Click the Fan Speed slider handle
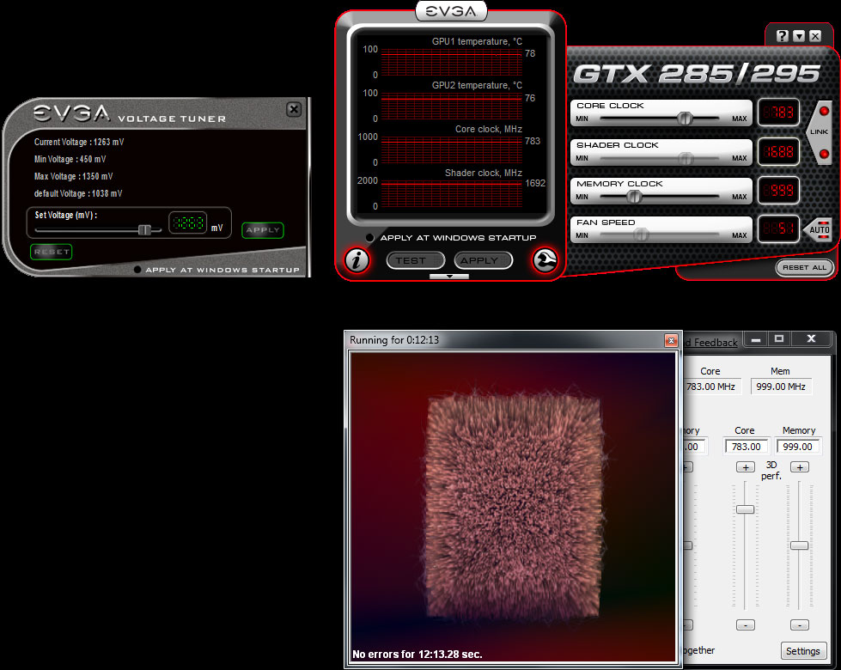Image resolution: width=841 pixels, height=670 pixels. coord(639,234)
